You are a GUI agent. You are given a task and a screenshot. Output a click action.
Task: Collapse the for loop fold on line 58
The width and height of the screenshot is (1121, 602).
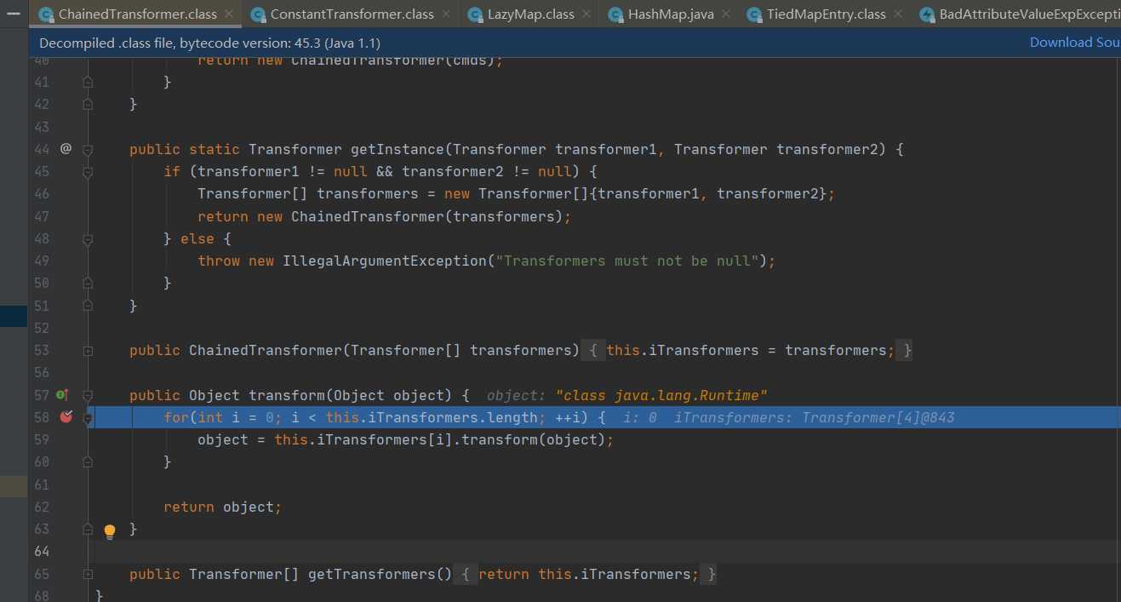point(89,417)
